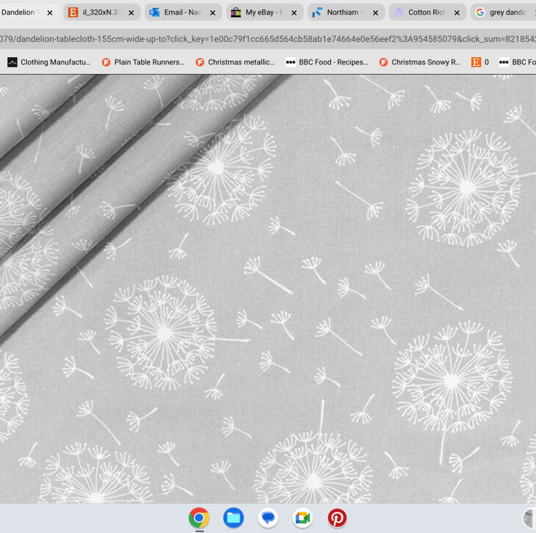This screenshot has width=536, height=533.
Task: Click the Christmas Snowy bookmark icon
Action: click(384, 62)
